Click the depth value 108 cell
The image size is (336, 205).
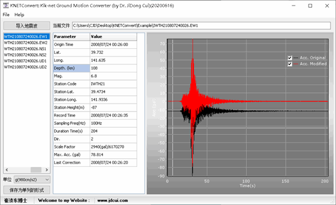[x=113, y=68]
